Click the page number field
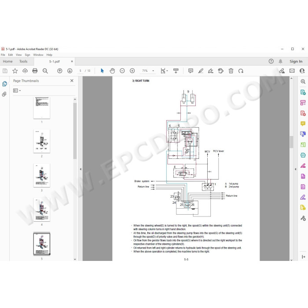The height and width of the screenshot is (308, 308). click(x=80, y=71)
